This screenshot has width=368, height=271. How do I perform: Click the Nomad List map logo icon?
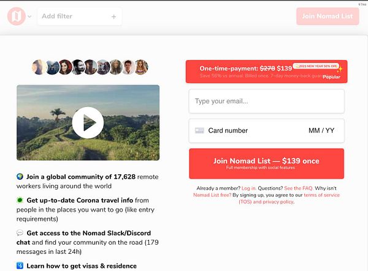click(x=16, y=16)
